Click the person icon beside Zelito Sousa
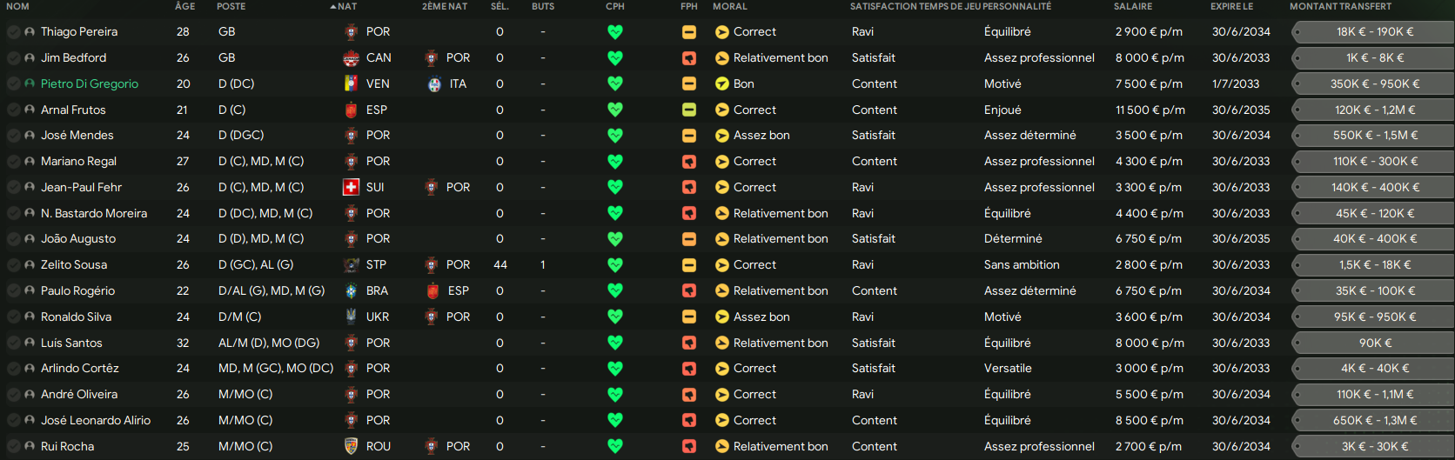1455x460 pixels. pos(30,265)
